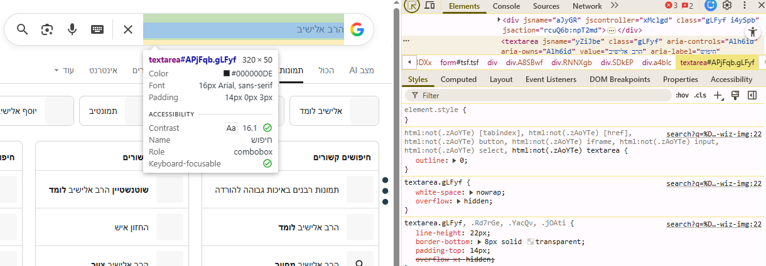Click the Filter styles input field
Image resolution: width=766 pixels, height=266 pixels.
pos(540,95)
